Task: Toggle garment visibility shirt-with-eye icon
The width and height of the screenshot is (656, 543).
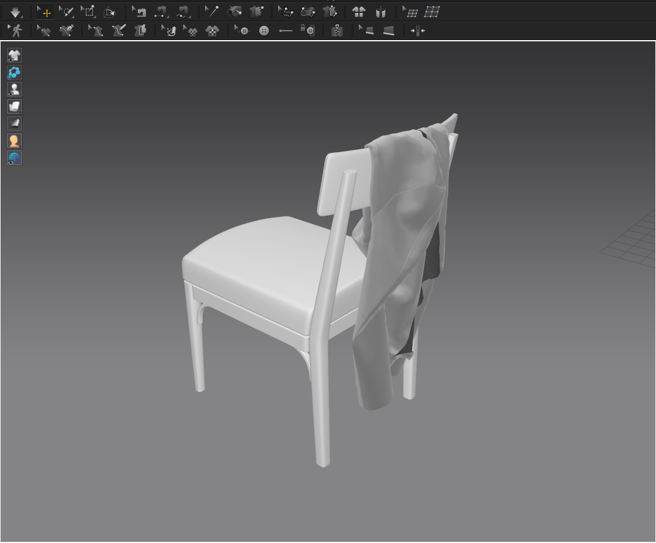Action: click(x=14, y=55)
